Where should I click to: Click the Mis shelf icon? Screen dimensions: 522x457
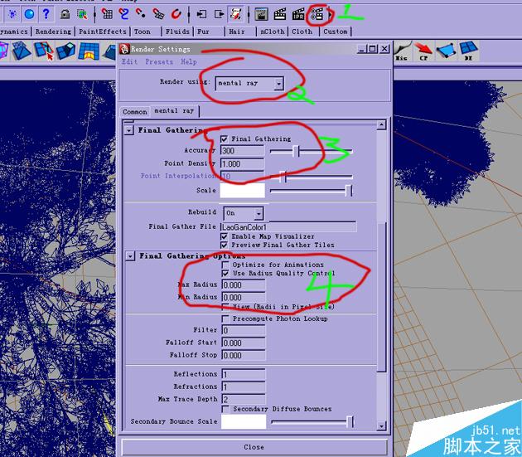pyautogui.click(x=403, y=51)
